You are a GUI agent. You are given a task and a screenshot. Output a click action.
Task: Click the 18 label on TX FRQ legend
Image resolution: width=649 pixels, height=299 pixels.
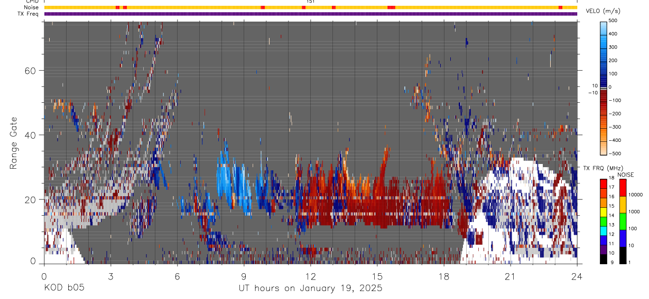(x=612, y=178)
